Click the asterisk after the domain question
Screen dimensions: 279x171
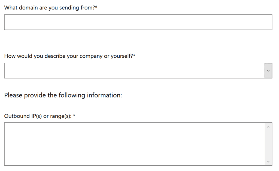pos(96,7)
